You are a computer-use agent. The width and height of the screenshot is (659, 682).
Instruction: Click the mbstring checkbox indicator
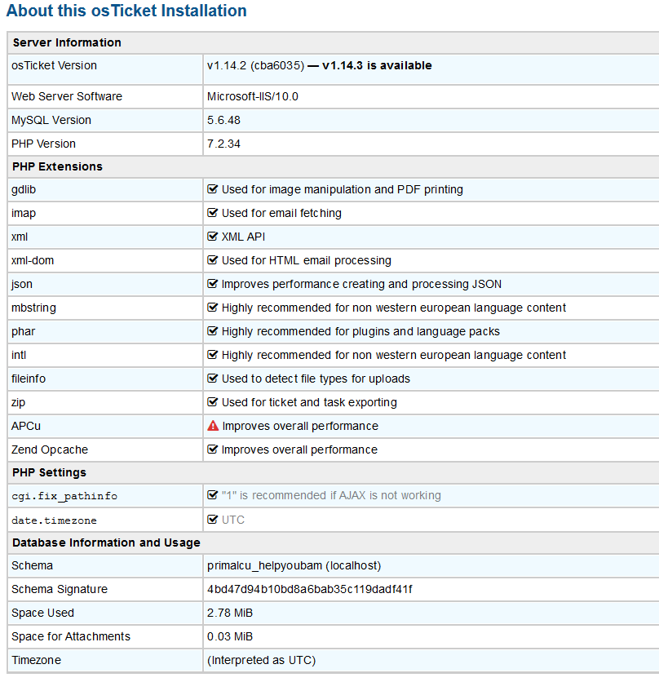pos(213,308)
